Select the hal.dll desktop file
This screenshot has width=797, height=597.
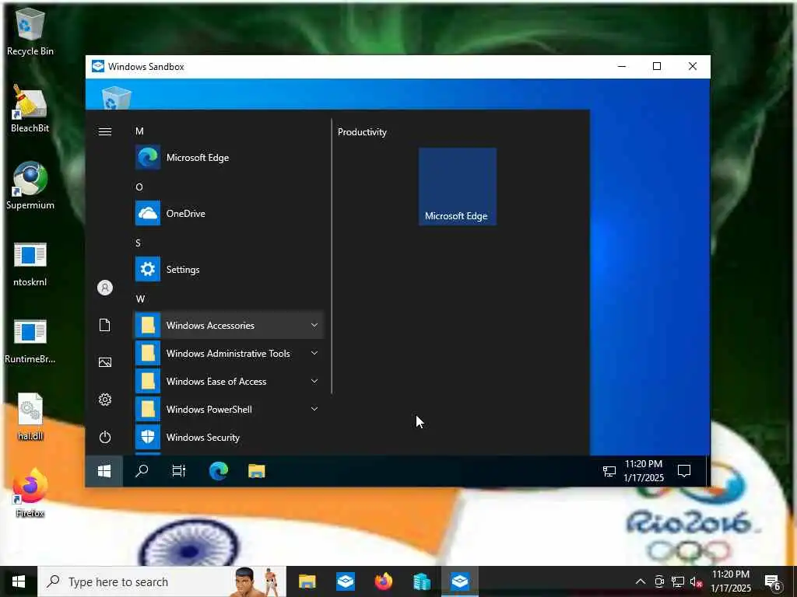click(x=30, y=417)
